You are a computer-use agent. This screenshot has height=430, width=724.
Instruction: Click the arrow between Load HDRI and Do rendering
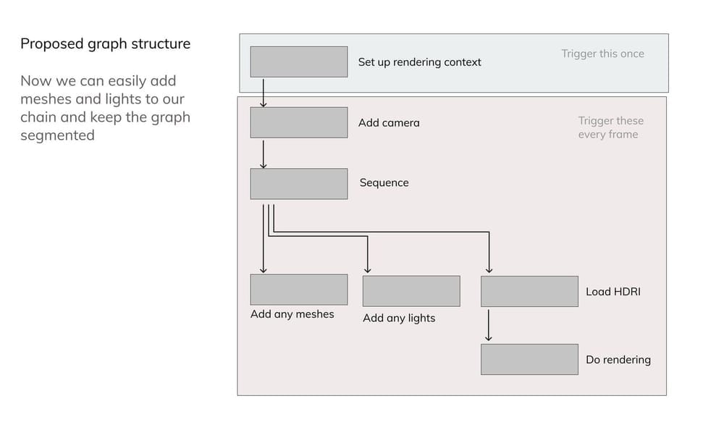(x=489, y=325)
